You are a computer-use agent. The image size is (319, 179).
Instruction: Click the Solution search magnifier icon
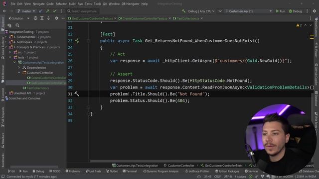pos(17,25)
